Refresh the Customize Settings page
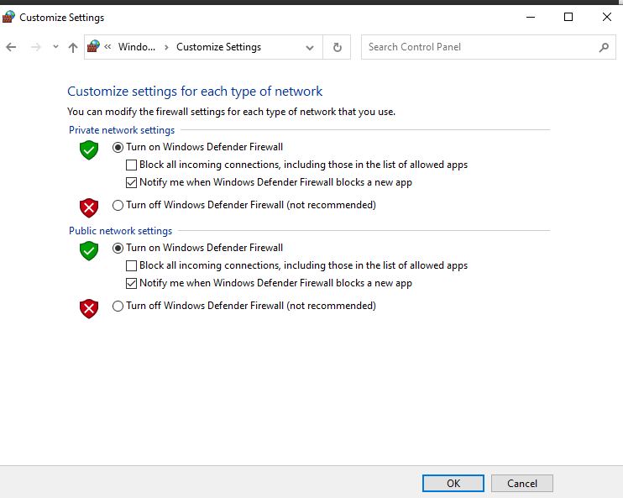623x498 pixels. point(337,47)
